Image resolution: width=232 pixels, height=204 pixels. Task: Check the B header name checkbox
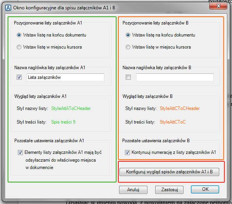[x=128, y=77]
